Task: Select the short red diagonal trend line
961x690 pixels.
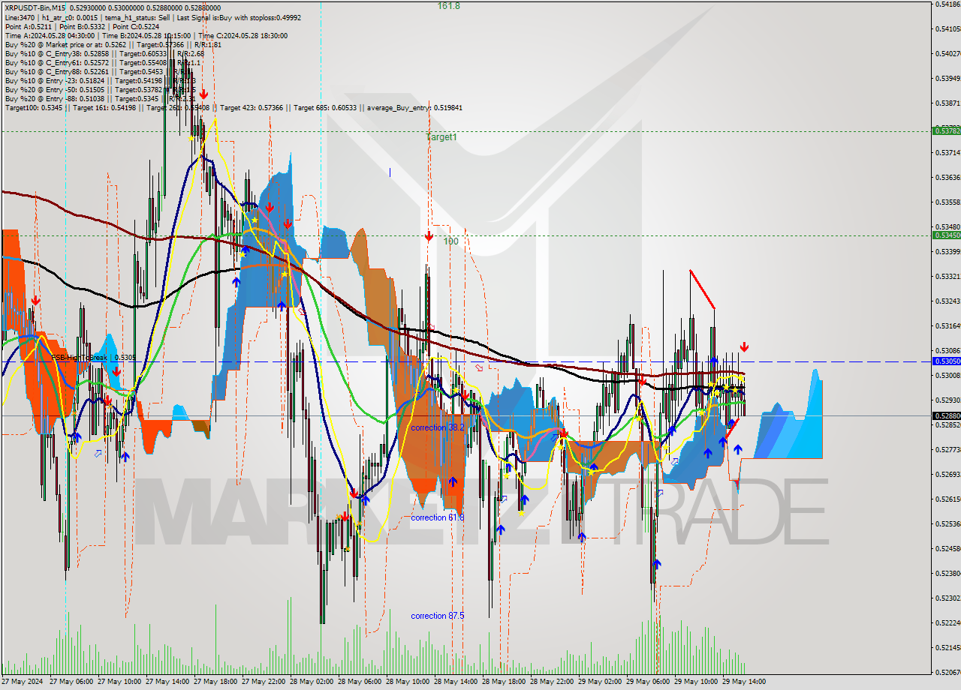Action: tap(702, 289)
